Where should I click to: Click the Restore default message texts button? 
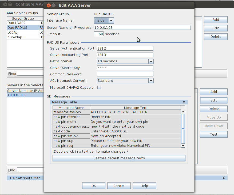pos(119,158)
